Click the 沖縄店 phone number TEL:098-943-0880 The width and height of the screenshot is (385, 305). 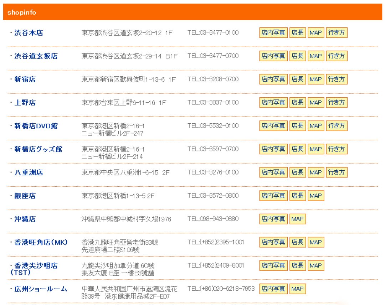point(213,219)
